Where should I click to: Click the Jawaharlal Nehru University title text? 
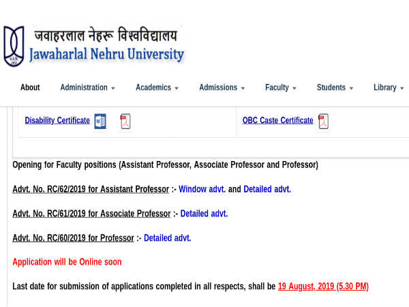107,55
